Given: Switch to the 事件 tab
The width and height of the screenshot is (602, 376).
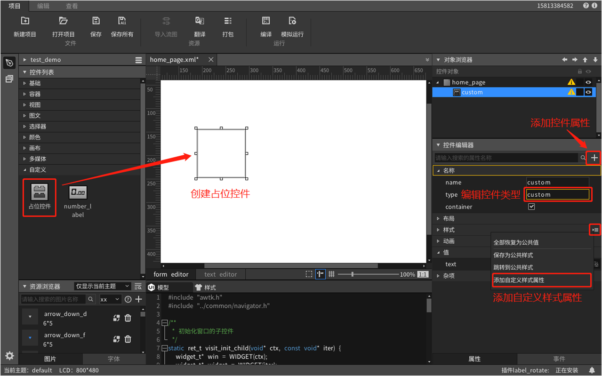Looking at the screenshot, I should coord(559,359).
